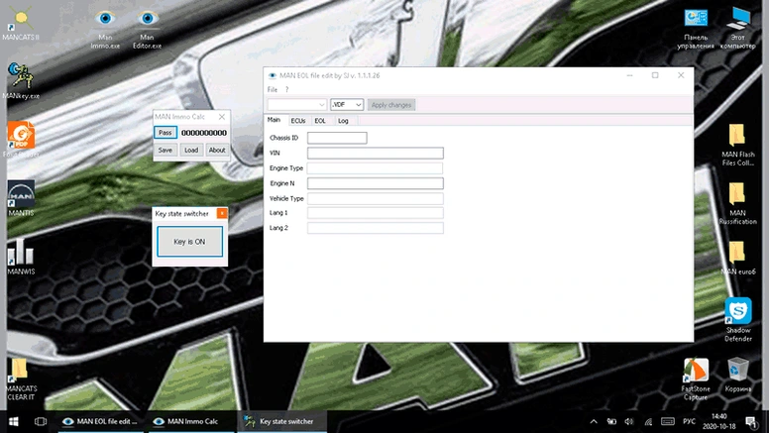769x433 pixels.
Task: Open MANkey.exe desktop icon
Action: pyautogui.click(x=21, y=81)
